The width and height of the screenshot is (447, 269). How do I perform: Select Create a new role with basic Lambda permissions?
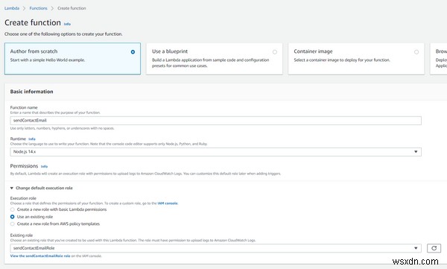pyautogui.click(x=12, y=209)
